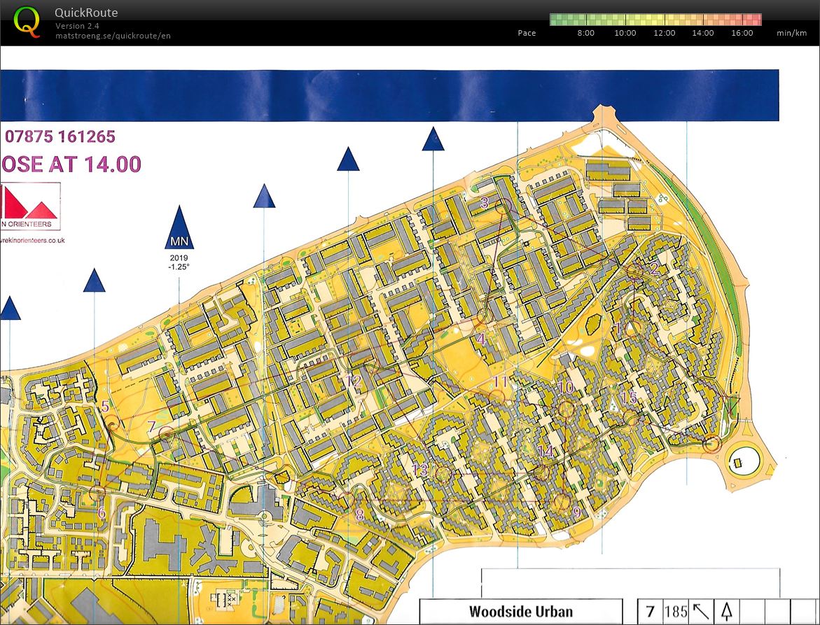
Task: Click the MN magnetic north arrow
Action: [179, 228]
